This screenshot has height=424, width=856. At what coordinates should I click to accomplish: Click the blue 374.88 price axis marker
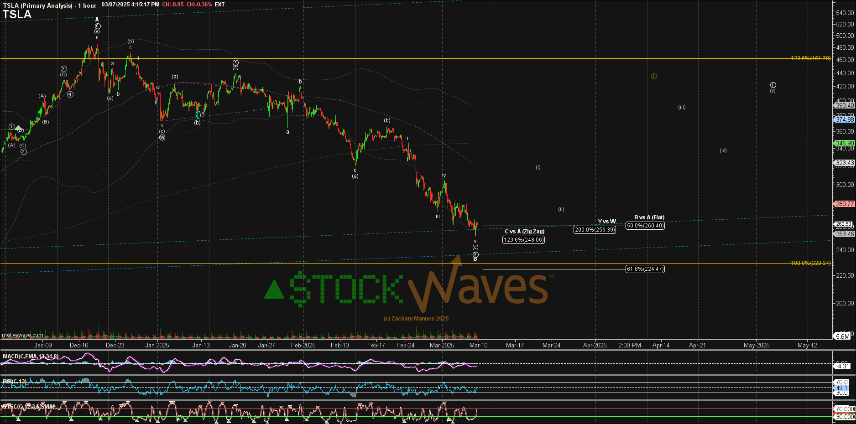pos(844,119)
